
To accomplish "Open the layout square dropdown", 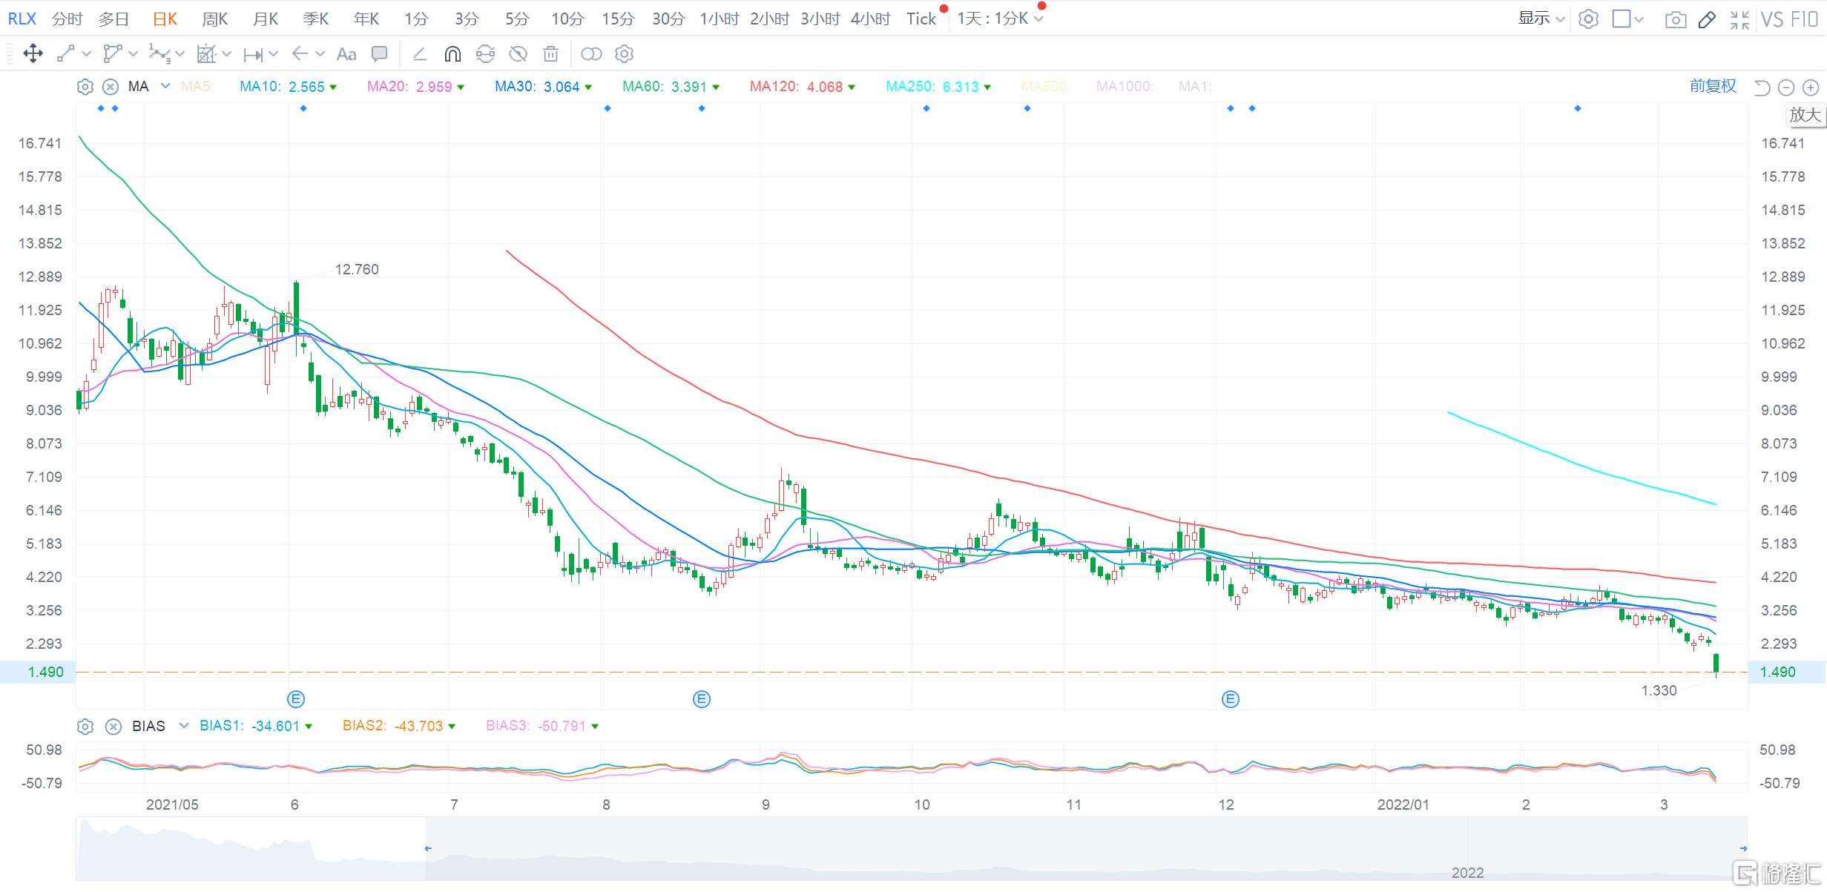I will 1628,19.
